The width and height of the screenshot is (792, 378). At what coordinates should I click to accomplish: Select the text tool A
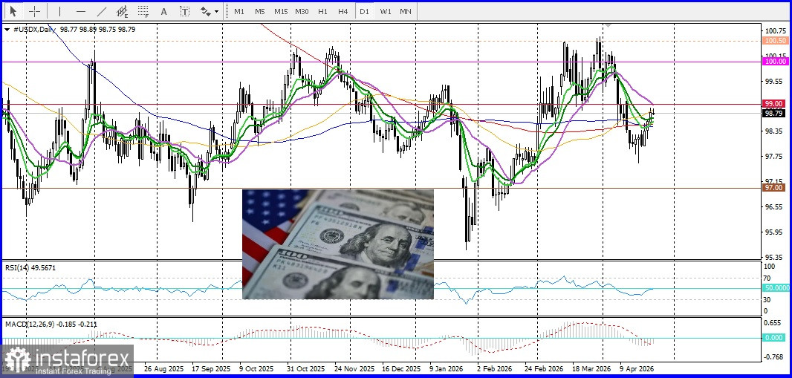163,11
